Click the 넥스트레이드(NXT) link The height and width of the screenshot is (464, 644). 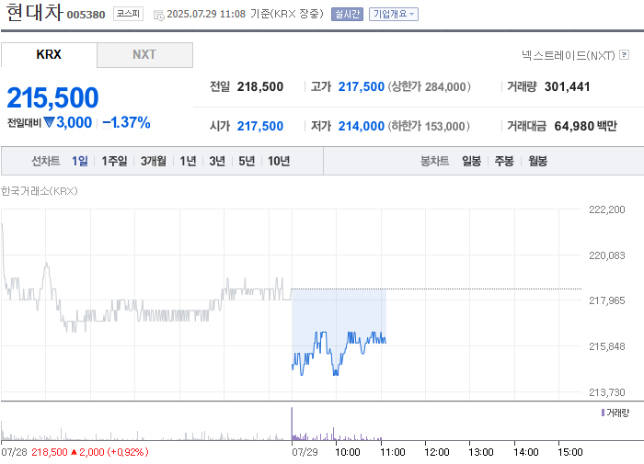[x=568, y=55]
